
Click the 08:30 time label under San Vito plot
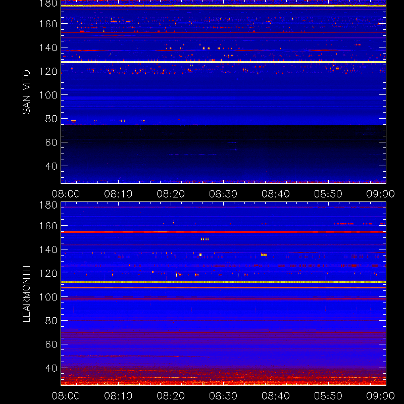coord(223,194)
